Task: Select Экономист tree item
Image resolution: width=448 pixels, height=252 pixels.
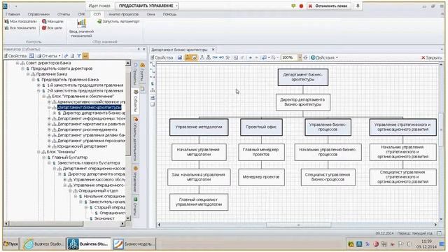Action: click(x=104, y=218)
